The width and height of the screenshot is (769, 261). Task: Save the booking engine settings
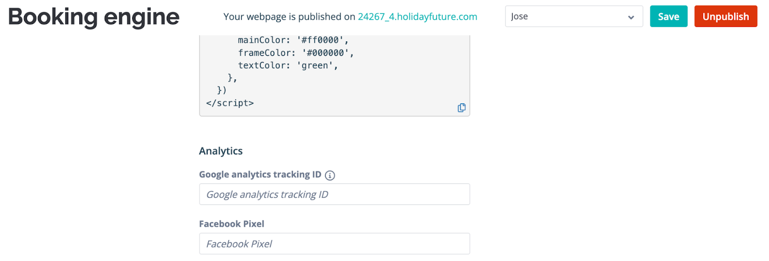669,16
